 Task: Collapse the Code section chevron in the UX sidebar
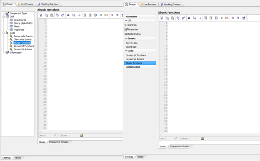[126, 51]
